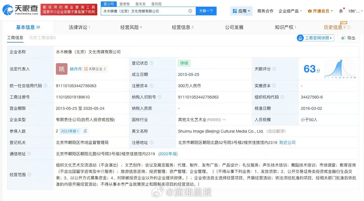364x201 pixels.
Task: Click the 天眼一下 search button
Action: pos(206,11)
